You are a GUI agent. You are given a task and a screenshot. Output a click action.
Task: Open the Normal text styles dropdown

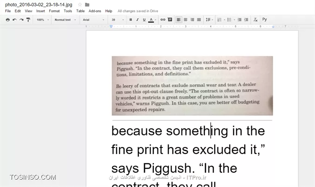65,20
